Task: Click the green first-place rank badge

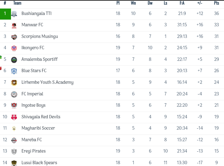Action: pos(5,14)
